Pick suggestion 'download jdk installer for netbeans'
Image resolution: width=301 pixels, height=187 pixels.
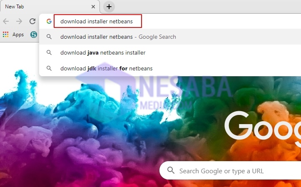[x=170, y=68]
